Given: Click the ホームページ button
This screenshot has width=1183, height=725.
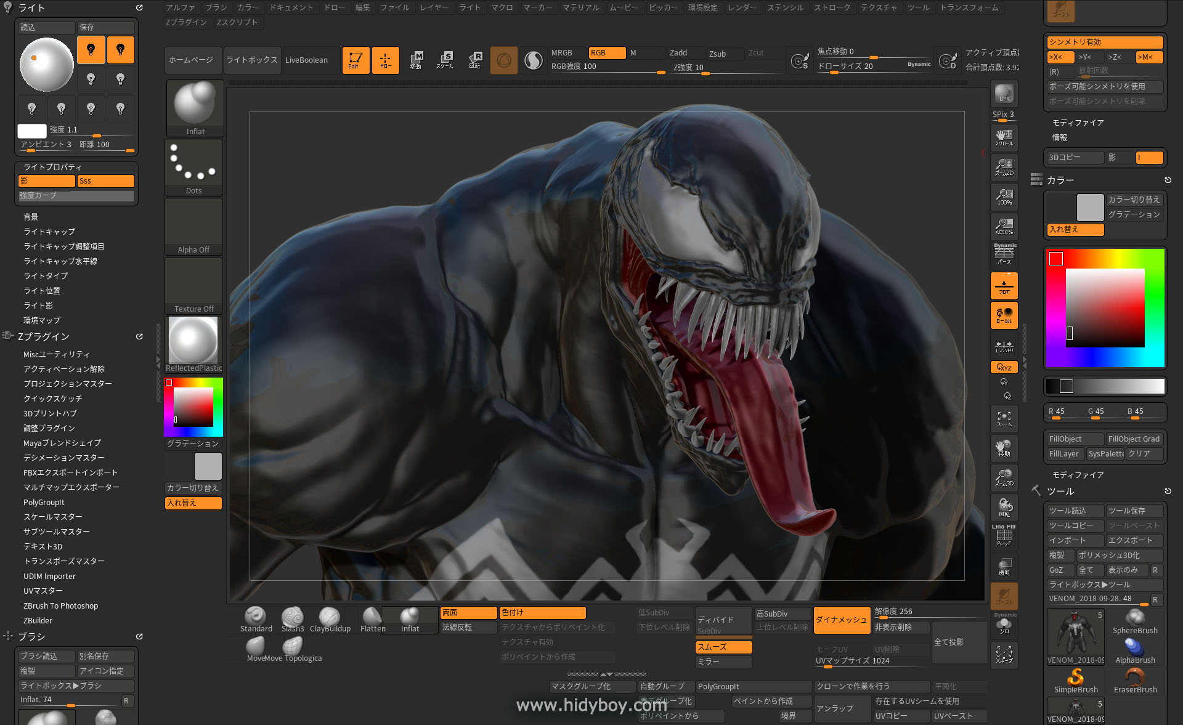Looking at the screenshot, I should click(192, 60).
